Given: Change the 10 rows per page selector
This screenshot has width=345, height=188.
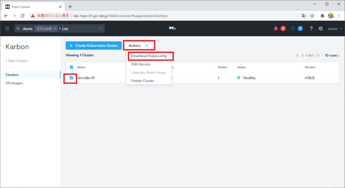Looking at the screenshot, I should point(332,55).
